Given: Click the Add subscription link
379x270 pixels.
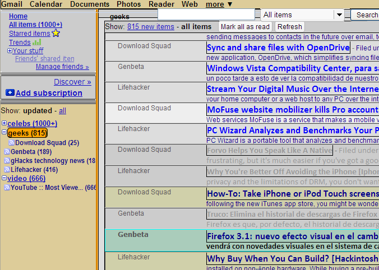Looking at the screenshot, I should [49, 93].
